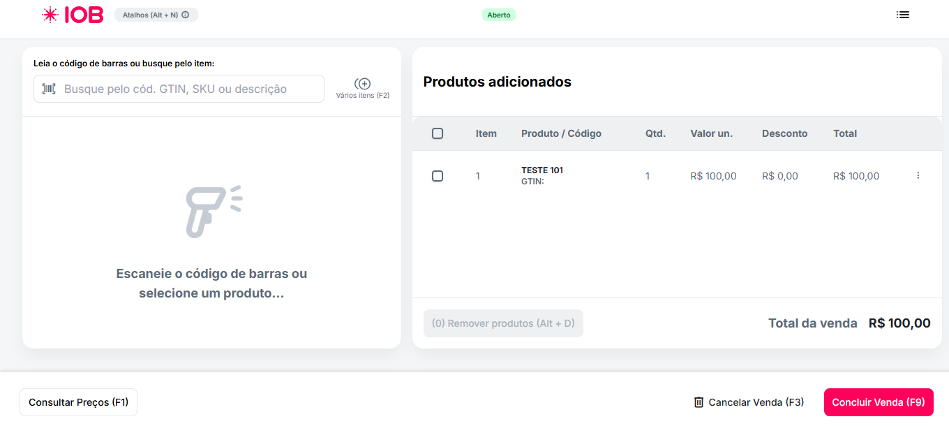Check the checkbox for item 1
The height and width of the screenshot is (426, 949).
[438, 176]
